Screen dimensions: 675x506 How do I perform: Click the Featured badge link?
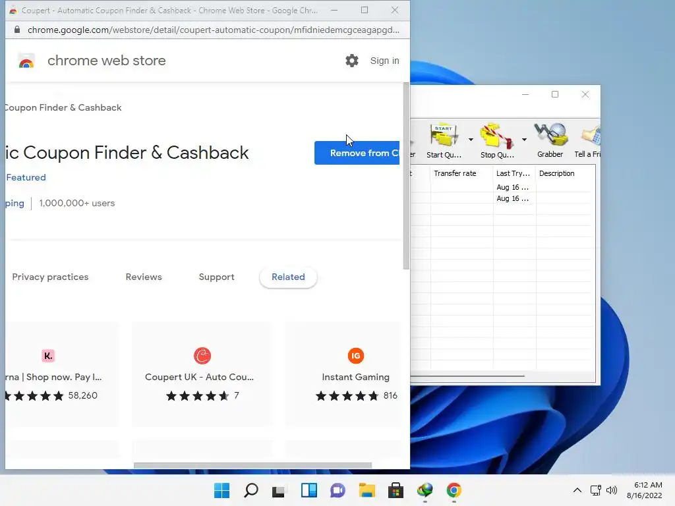tap(26, 177)
